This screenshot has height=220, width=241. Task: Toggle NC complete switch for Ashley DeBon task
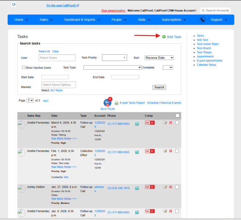coord(150,187)
